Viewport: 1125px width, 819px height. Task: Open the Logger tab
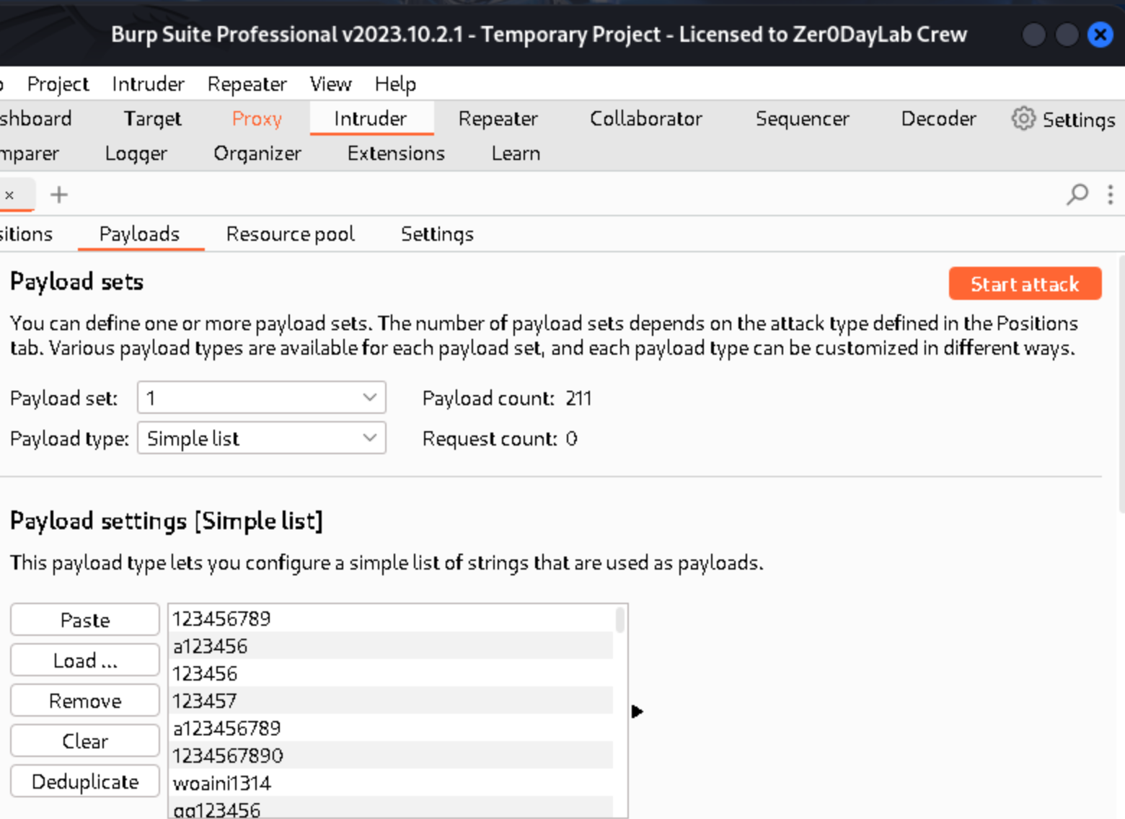pos(136,154)
